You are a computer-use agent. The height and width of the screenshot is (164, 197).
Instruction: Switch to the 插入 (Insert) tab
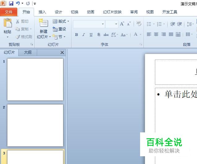click(42, 12)
